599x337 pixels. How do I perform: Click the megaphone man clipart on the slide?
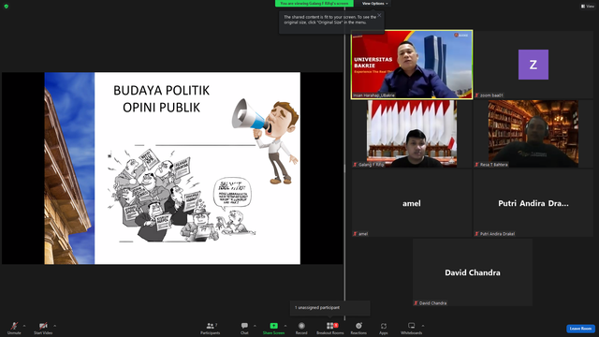pos(266,141)
